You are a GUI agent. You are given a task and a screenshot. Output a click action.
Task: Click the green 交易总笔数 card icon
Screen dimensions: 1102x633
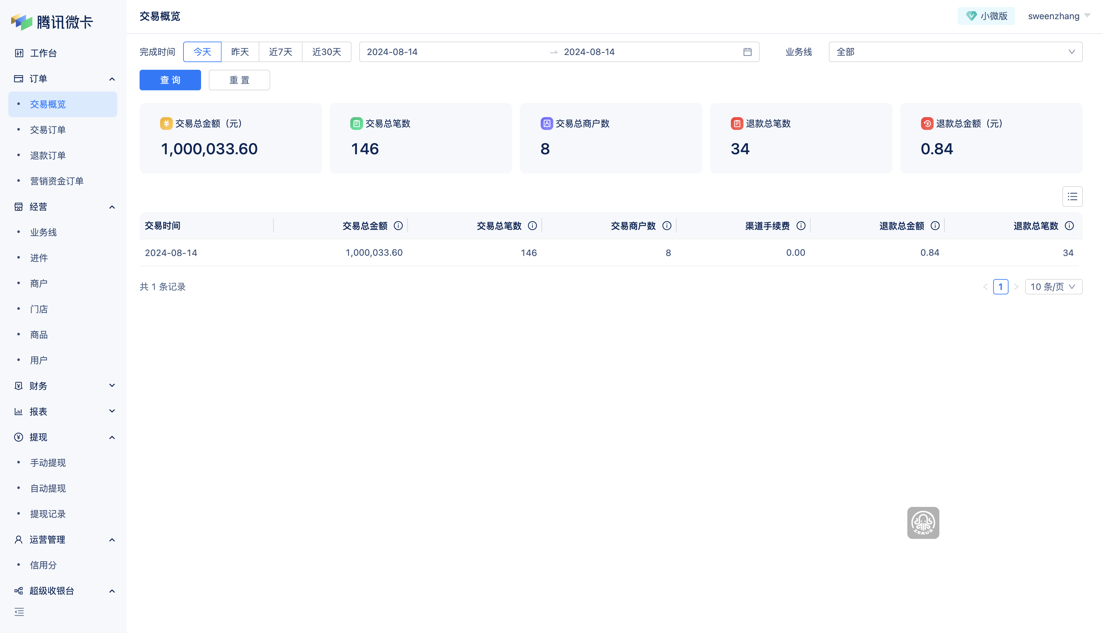pos(356,124)
